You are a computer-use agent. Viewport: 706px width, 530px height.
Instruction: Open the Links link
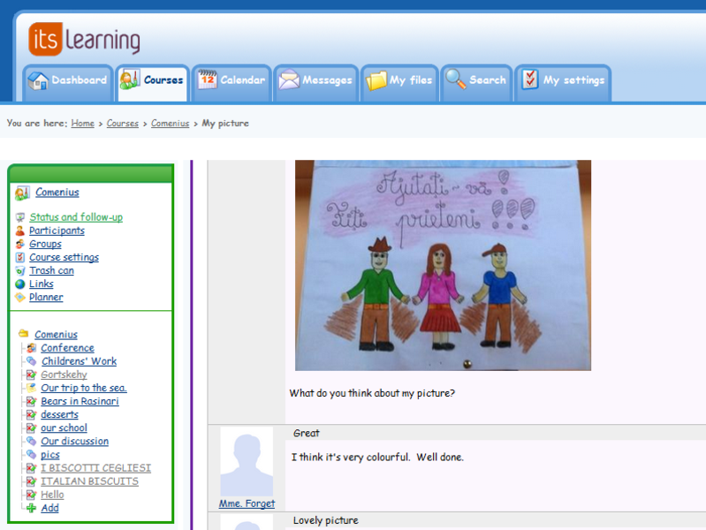[x=42, y=284]
